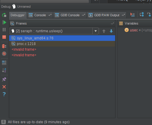This screenshot has height=125, width=152.
Task: Move to previous frame with up arrow
Action: click(x=104, y=31)
